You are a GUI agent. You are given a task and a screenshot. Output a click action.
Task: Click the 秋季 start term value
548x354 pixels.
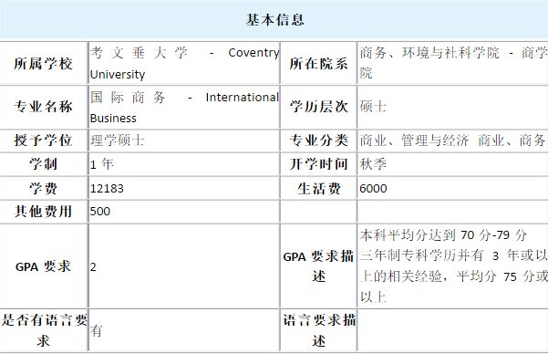click(373, 163)
